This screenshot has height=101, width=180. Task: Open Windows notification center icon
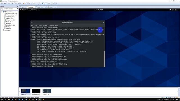pyautogui.click(x=177, y=100)
